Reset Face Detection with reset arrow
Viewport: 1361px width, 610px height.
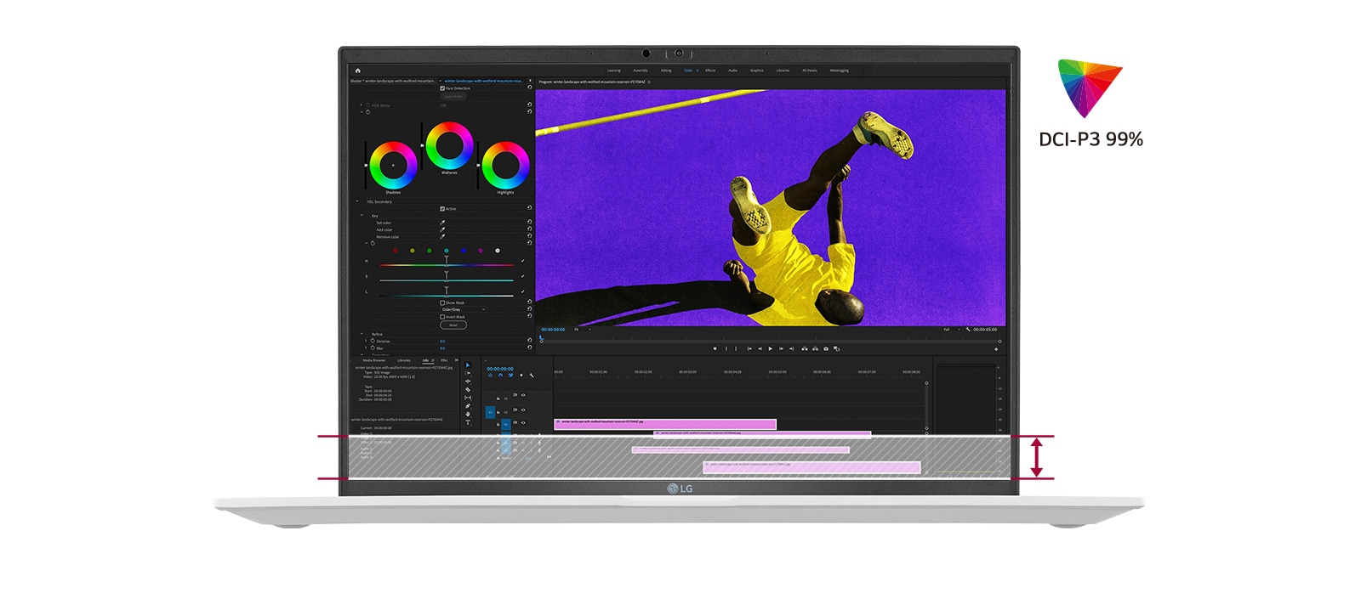pos(530,88)
